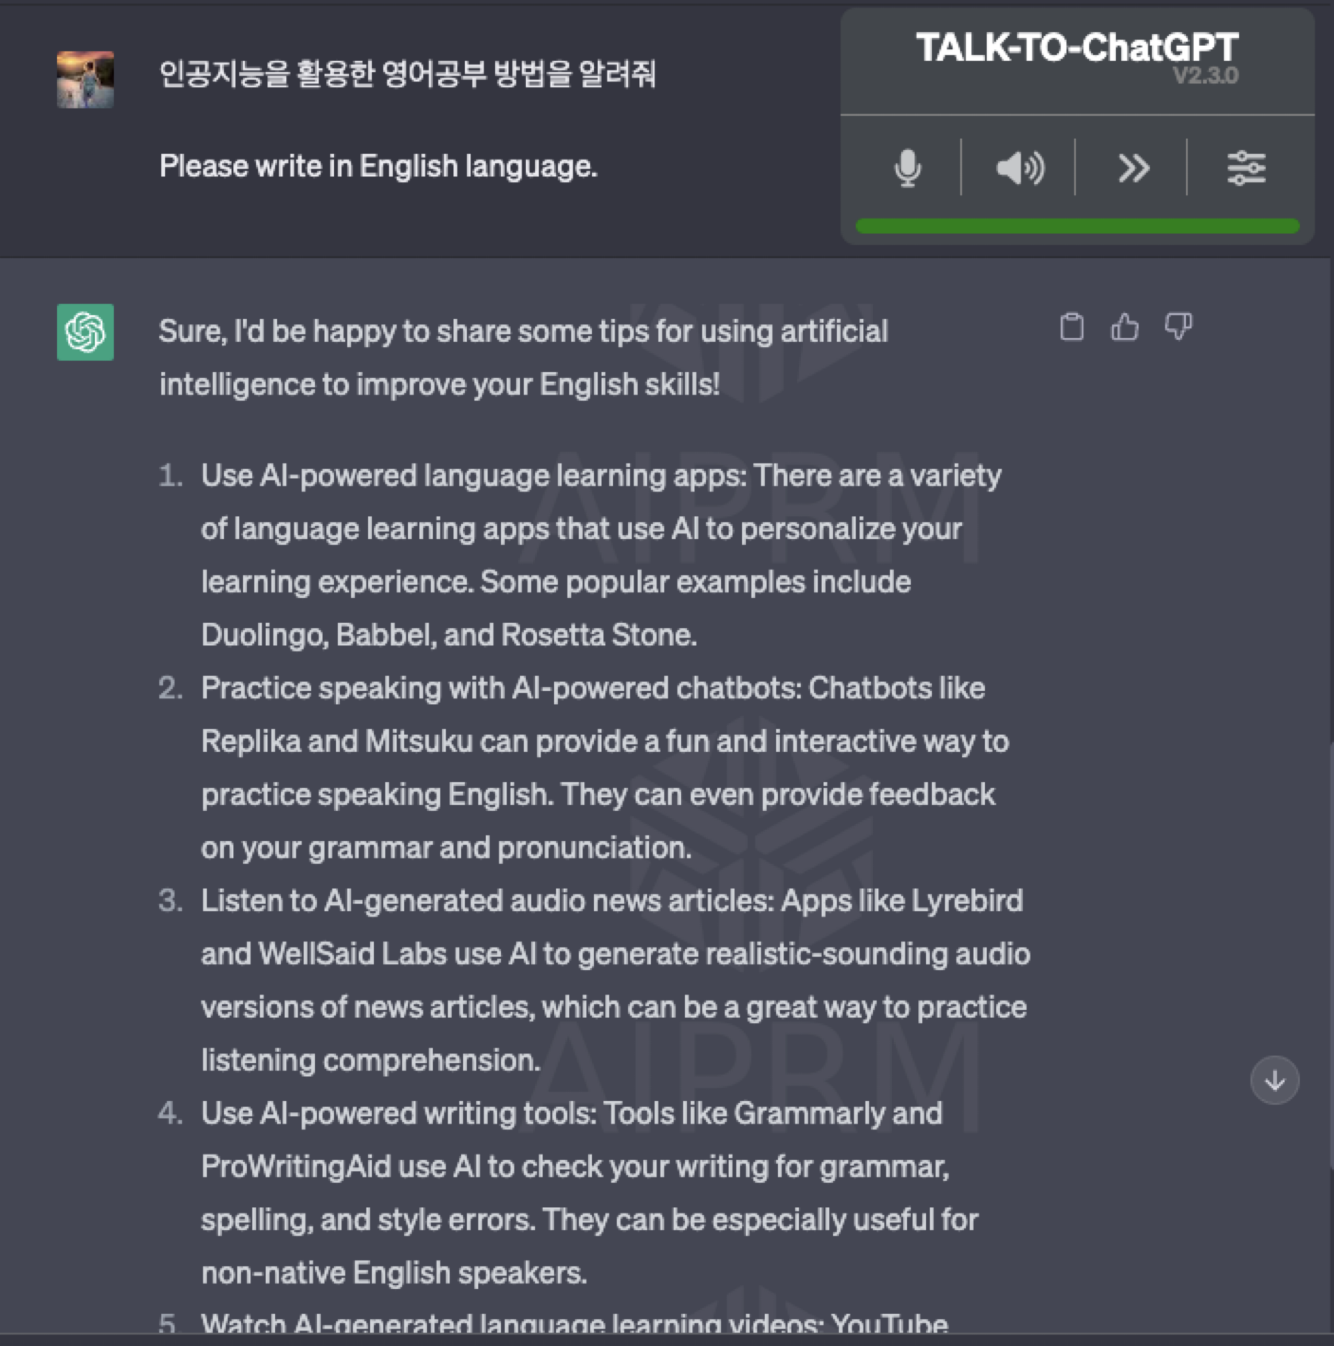Skip current message with double-arrow icon
Screen dimensions: 1334x1346
click(x=1133, y=168)
